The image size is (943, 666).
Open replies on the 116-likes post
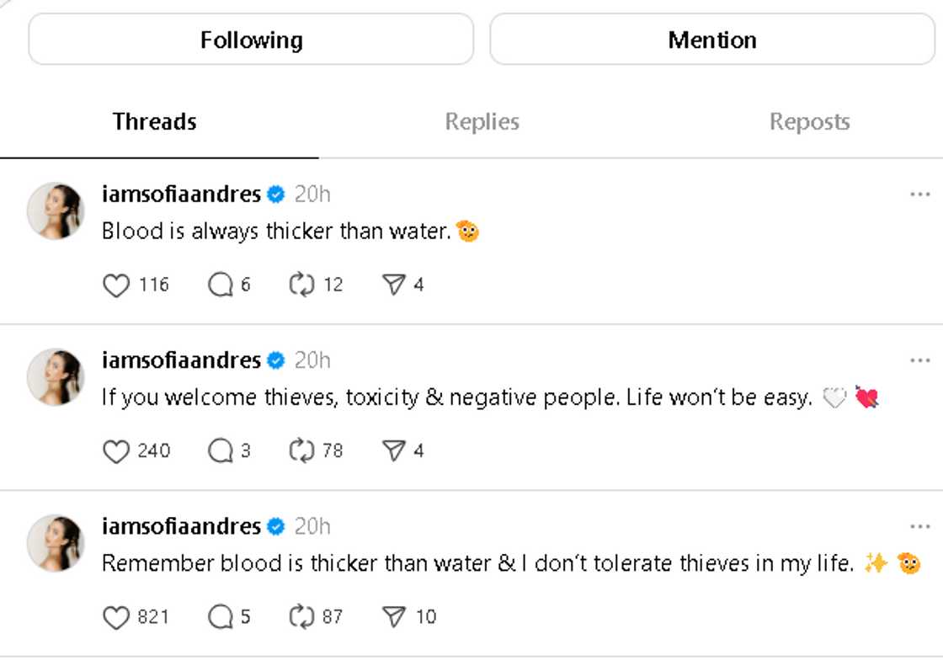220,285
